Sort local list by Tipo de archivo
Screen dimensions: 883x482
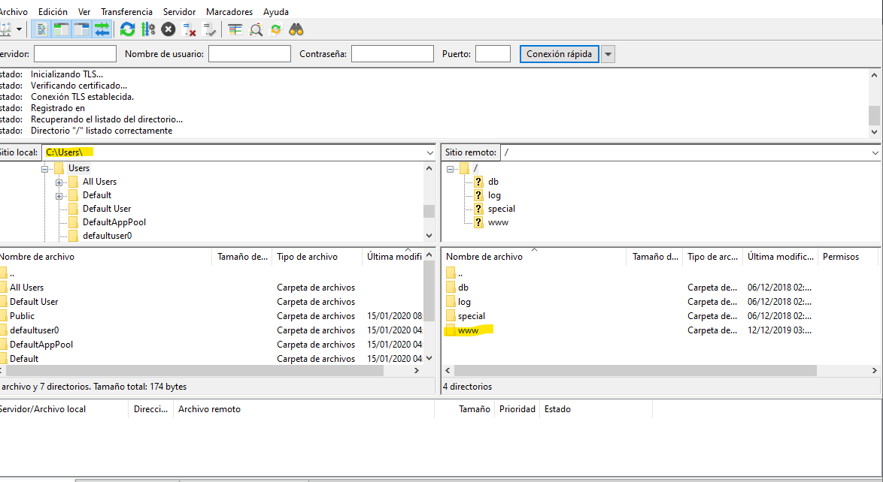point(317,257)
